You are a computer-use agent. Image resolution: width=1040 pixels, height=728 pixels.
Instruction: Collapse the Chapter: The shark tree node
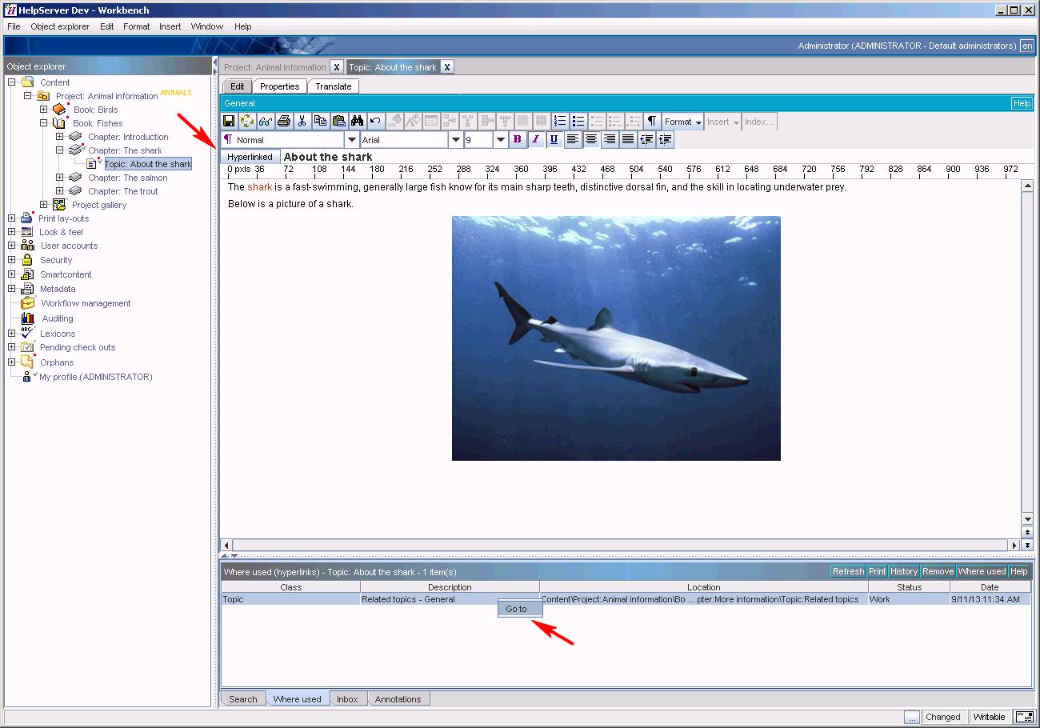point(58,150)
